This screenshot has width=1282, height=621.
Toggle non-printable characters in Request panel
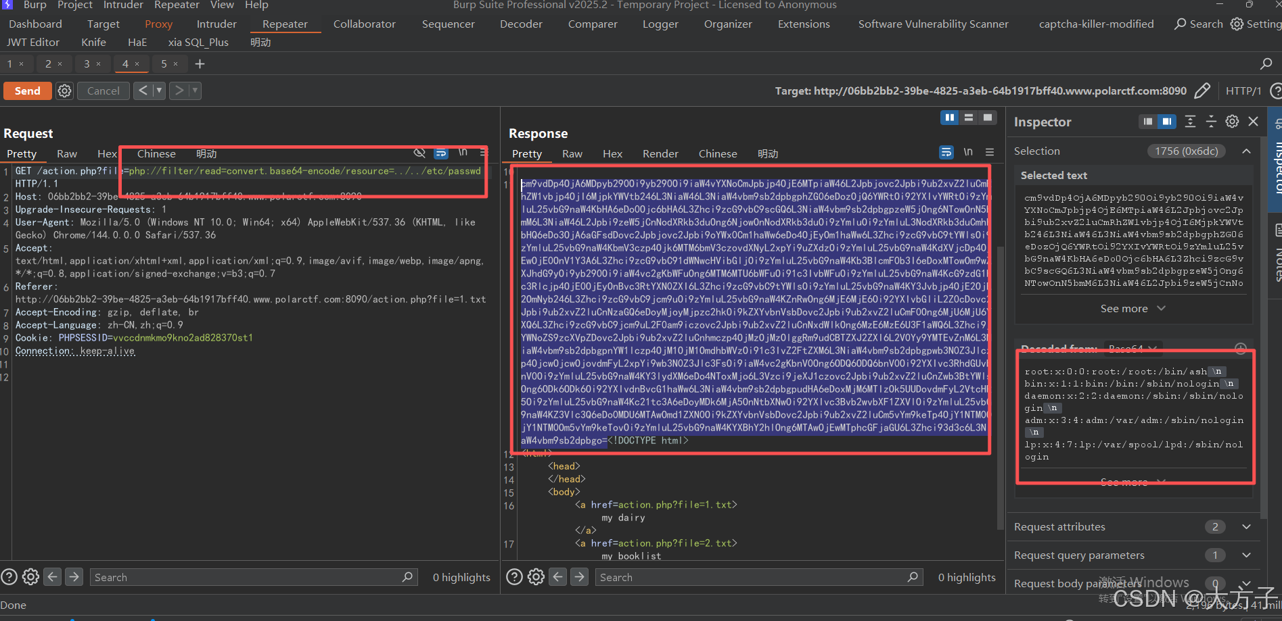(x=463, y=153)
